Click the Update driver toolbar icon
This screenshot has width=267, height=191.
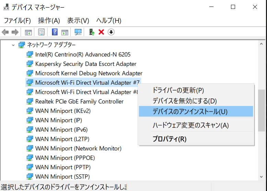coord(92,32)
